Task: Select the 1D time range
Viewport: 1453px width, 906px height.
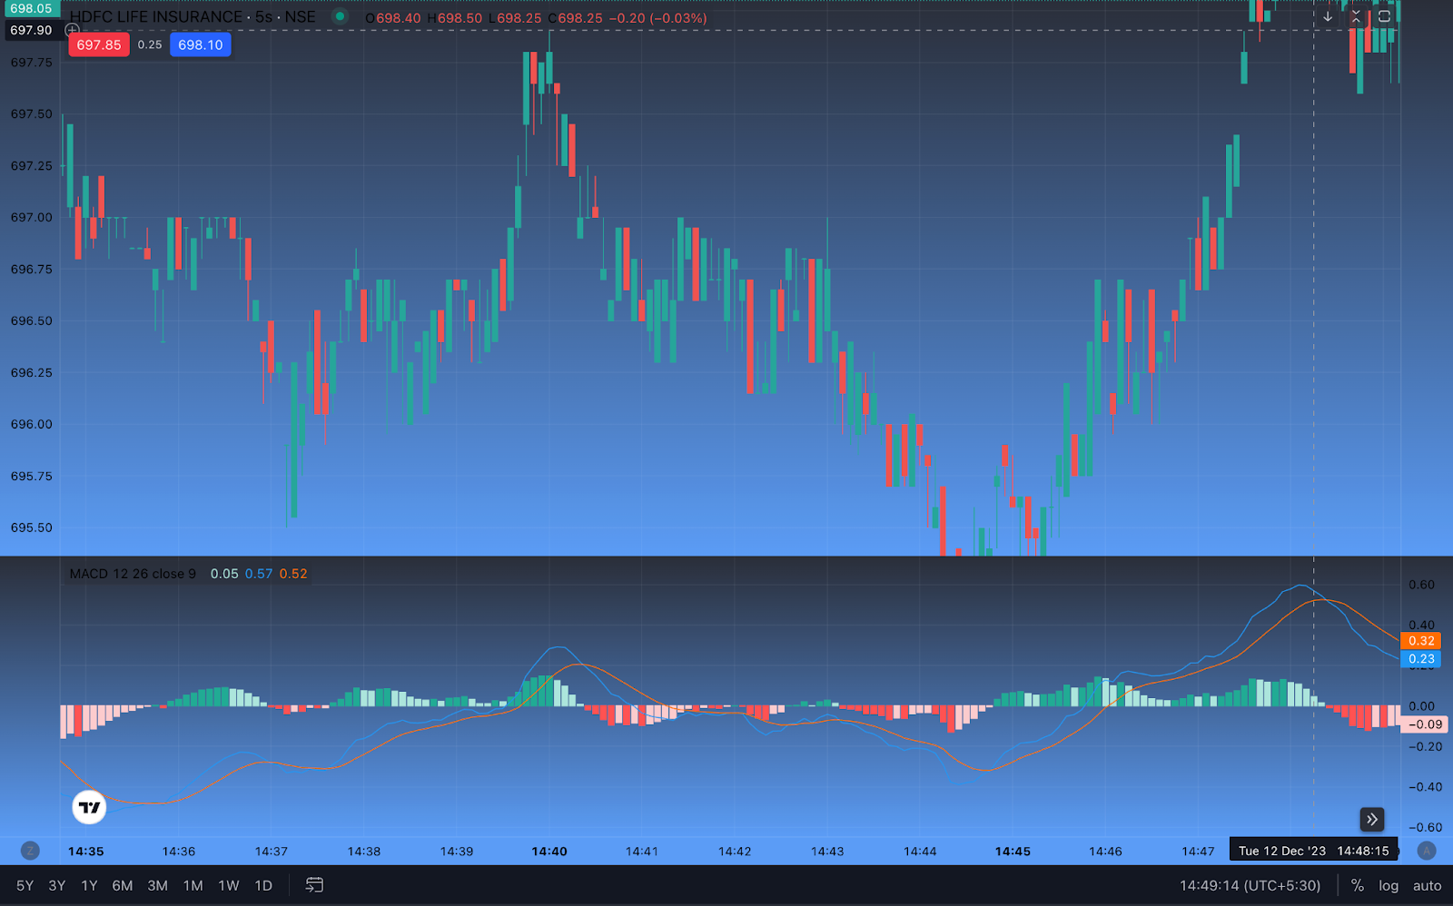Action: tap(263, 885)
